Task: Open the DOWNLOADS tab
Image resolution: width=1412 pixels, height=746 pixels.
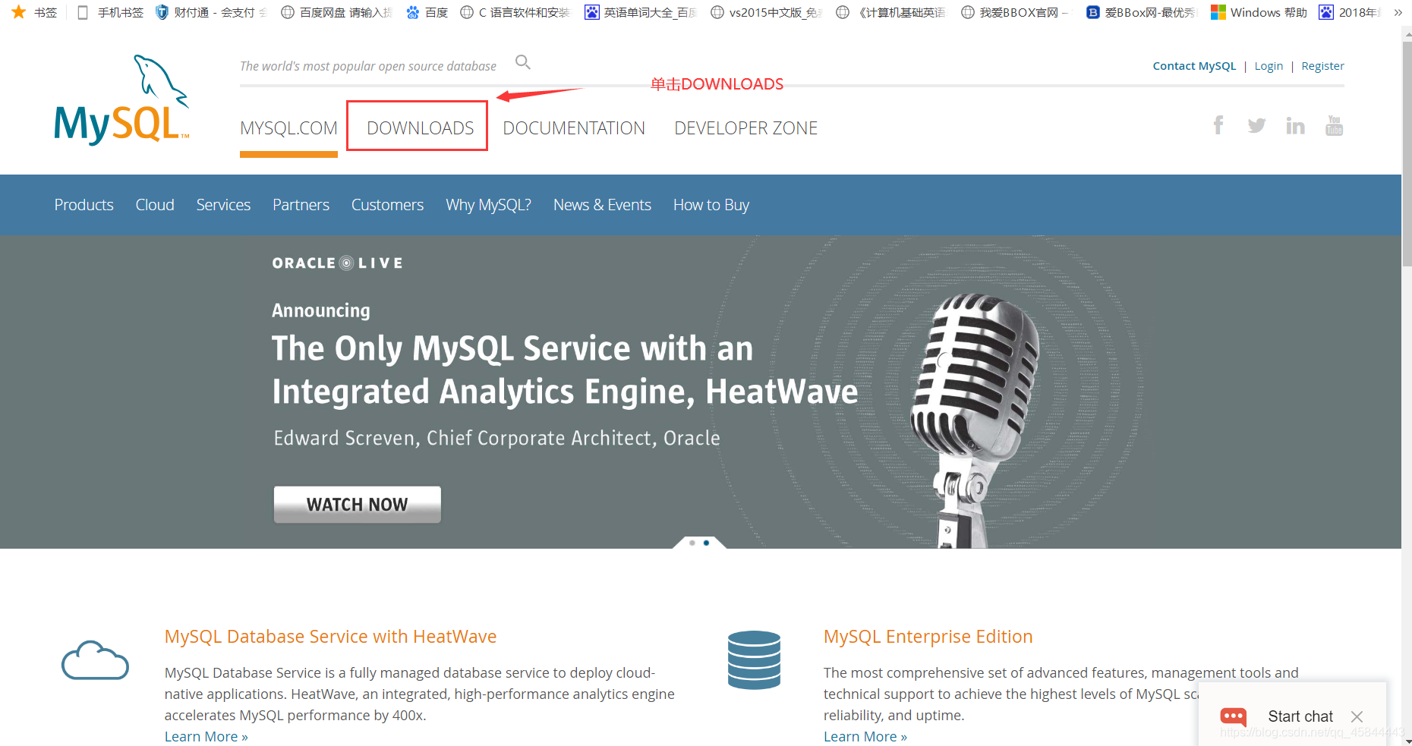Action: pyautogui.click(x=420, y=128)
